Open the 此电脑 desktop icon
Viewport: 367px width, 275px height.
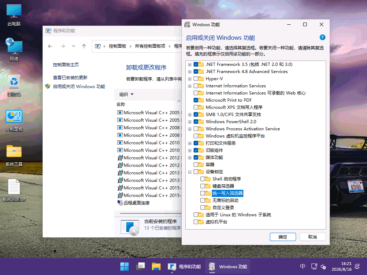[x=14, y=15]
